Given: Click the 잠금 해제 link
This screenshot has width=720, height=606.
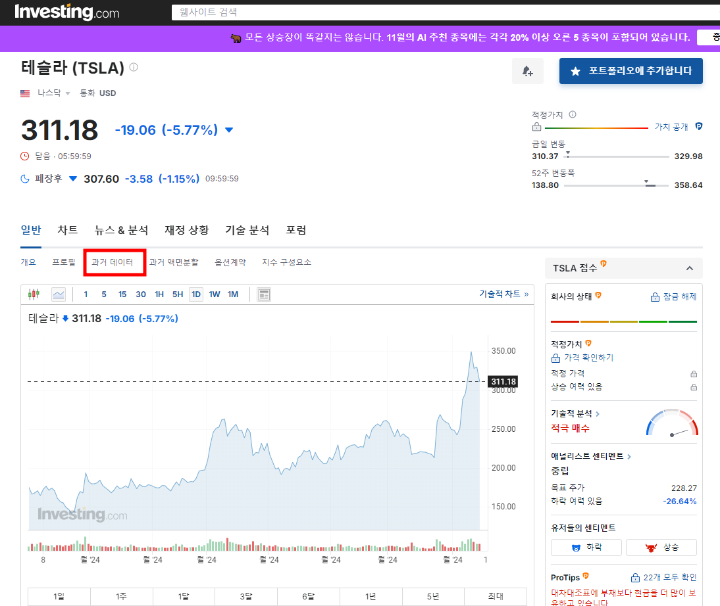Looking at the screenshot, I should click(680, 297).
